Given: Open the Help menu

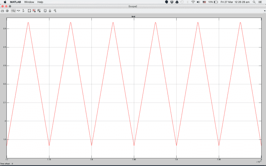Looking at the screenshot, I should 40,2.
